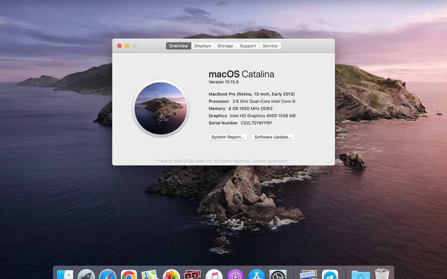Open the Podcasts app in Dock

point(235,275)
